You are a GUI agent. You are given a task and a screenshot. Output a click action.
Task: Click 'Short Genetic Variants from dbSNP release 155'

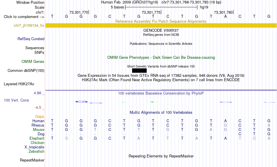point(161,66)
